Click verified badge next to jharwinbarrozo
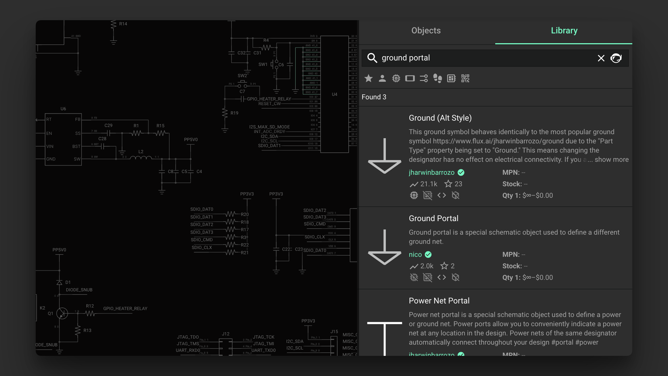Screen dimensions: 668x376 point(461,172)
